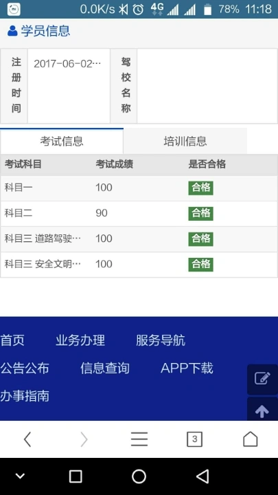Tap the Android recent apps square
Viewport: 278px width, 495px height.
[76, 476]
